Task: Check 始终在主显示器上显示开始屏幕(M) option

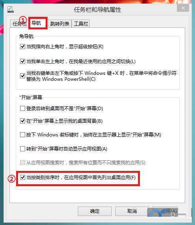Action: [22, 135]
